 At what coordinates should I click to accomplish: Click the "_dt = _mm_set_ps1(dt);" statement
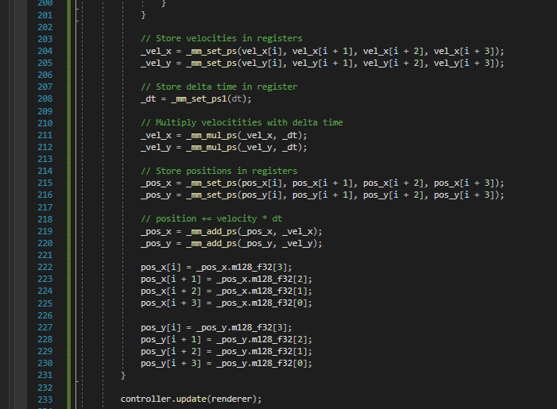(x=196, y=99)
